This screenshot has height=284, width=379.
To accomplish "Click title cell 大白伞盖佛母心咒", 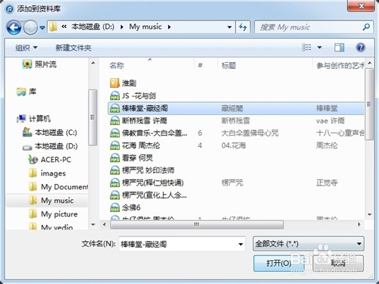I will click(250, 133).
